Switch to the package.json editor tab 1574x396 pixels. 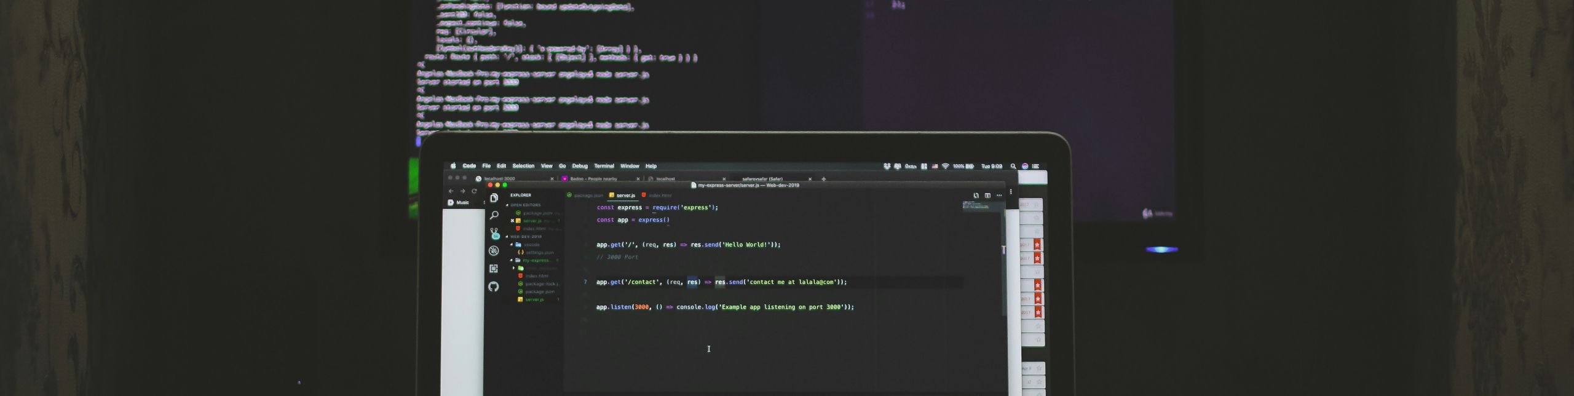(585, 196)
